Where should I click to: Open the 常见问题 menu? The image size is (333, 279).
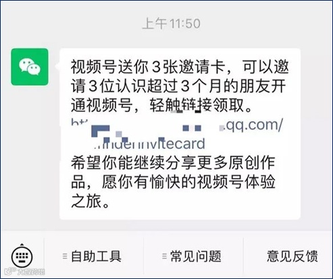193,256
